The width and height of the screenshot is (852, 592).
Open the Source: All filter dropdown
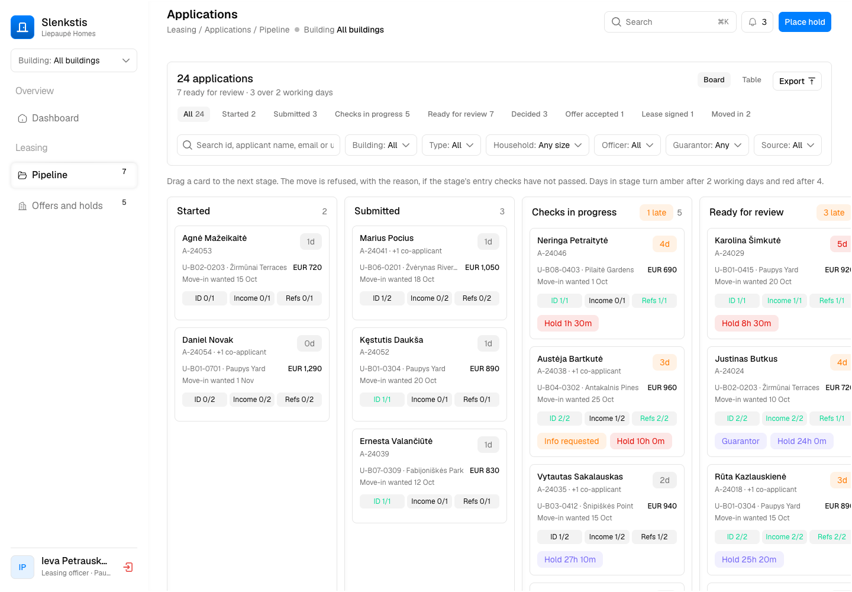(788, 145)
